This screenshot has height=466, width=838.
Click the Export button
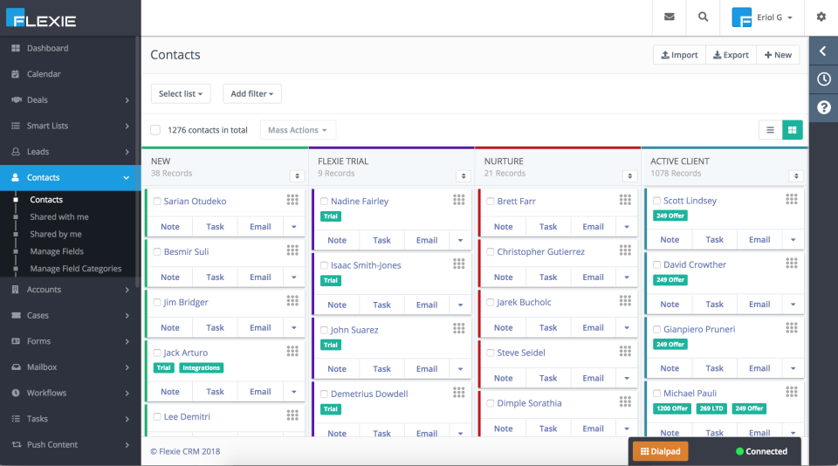point(732,54)
